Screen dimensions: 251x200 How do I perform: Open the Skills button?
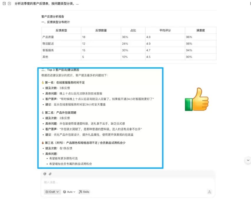point(84,192)
